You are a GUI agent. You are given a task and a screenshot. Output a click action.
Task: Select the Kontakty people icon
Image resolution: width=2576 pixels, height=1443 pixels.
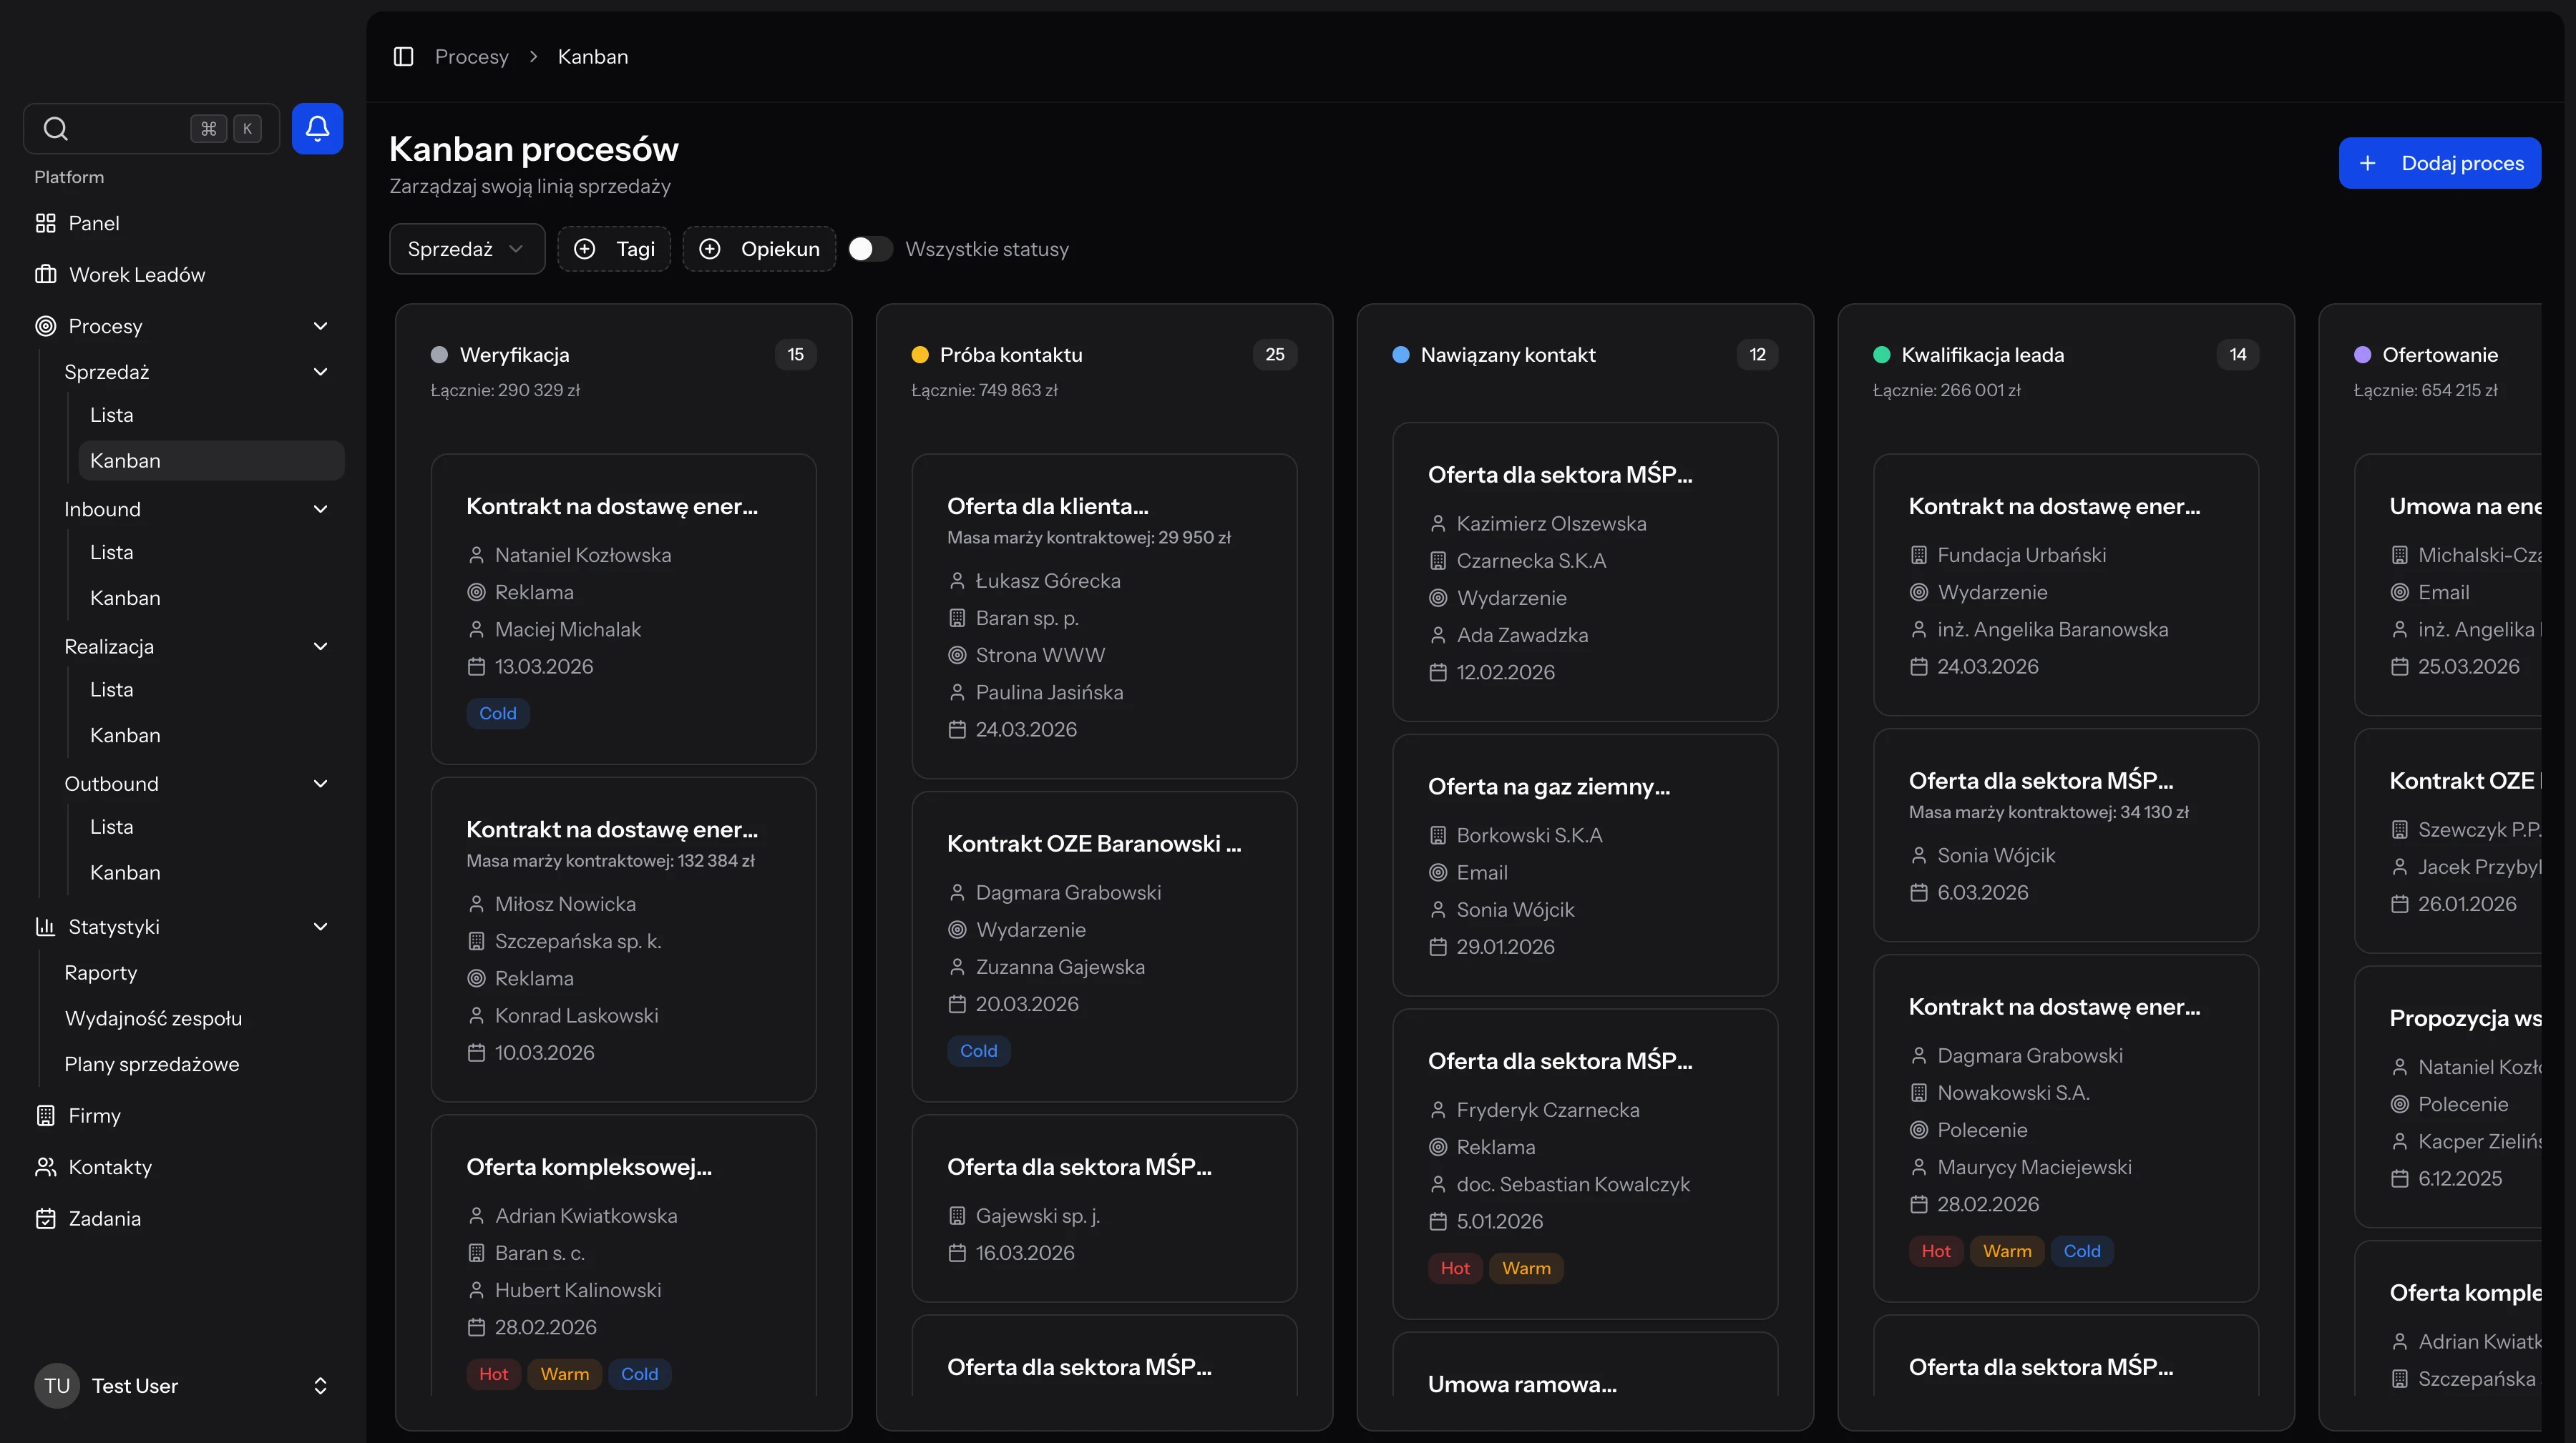pyautogui.click(x=45, y=1167)
